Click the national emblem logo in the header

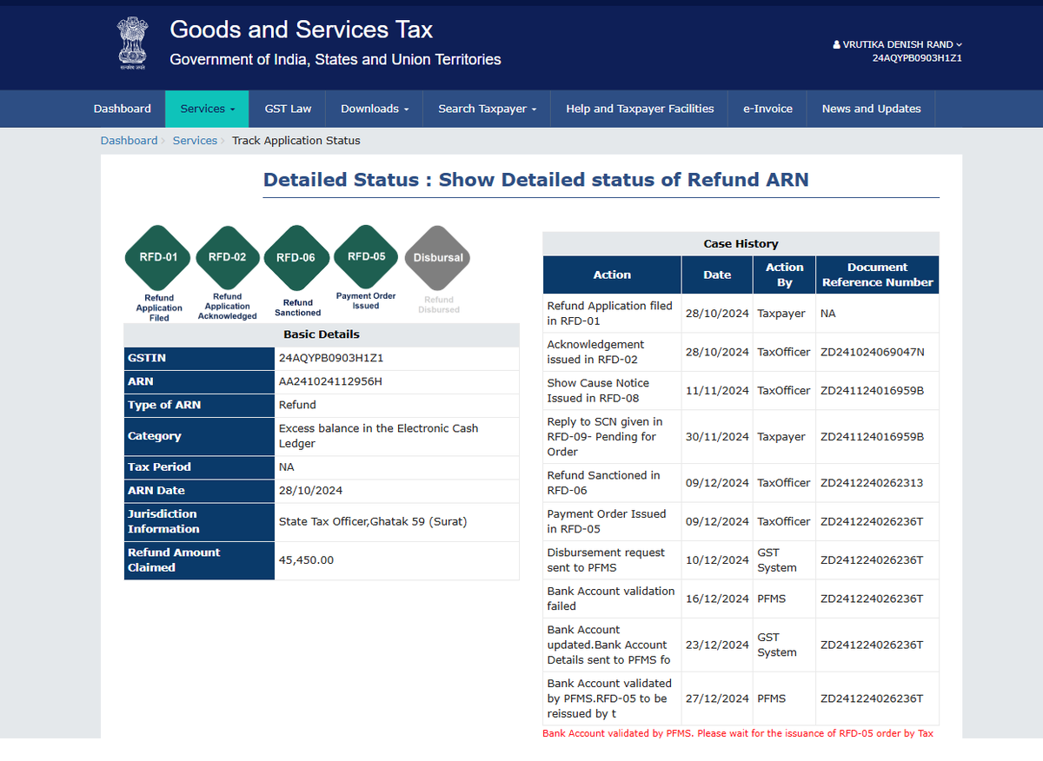[132, 43]
